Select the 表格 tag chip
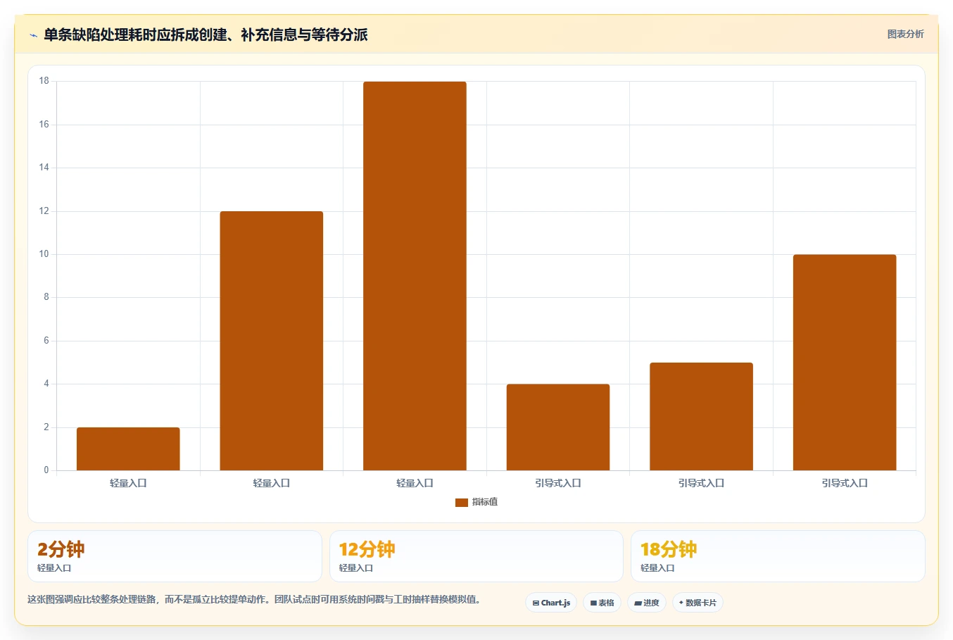Viewport: 953px width, 640px height. click(602, 603)
